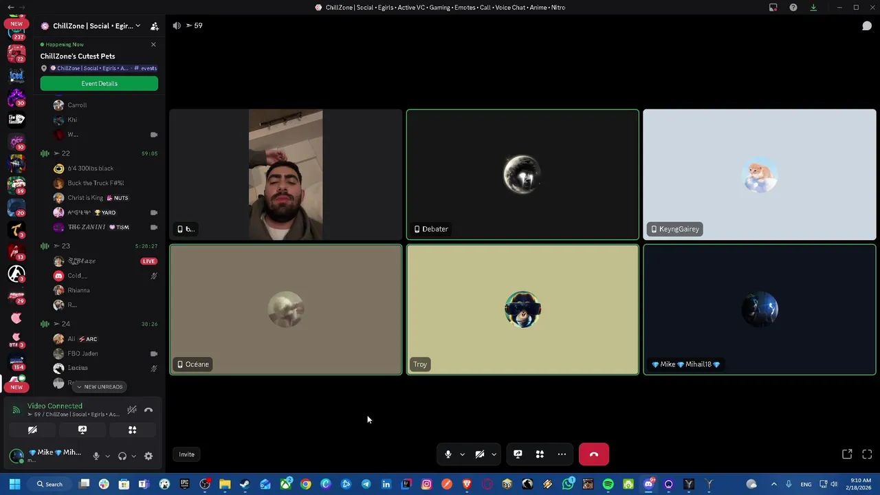
Task: Expand microphone options in call control bar
Action: coord(462,454)
